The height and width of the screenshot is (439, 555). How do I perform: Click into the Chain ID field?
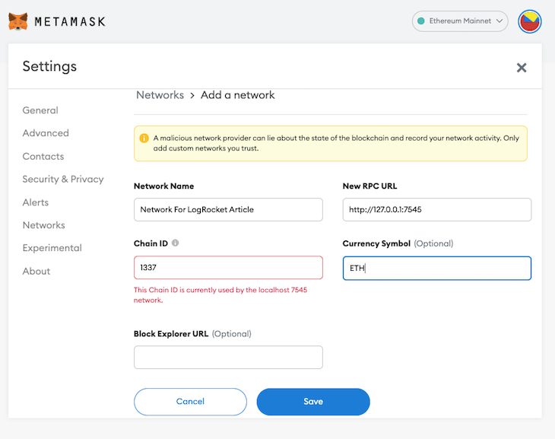coord(228,268)
